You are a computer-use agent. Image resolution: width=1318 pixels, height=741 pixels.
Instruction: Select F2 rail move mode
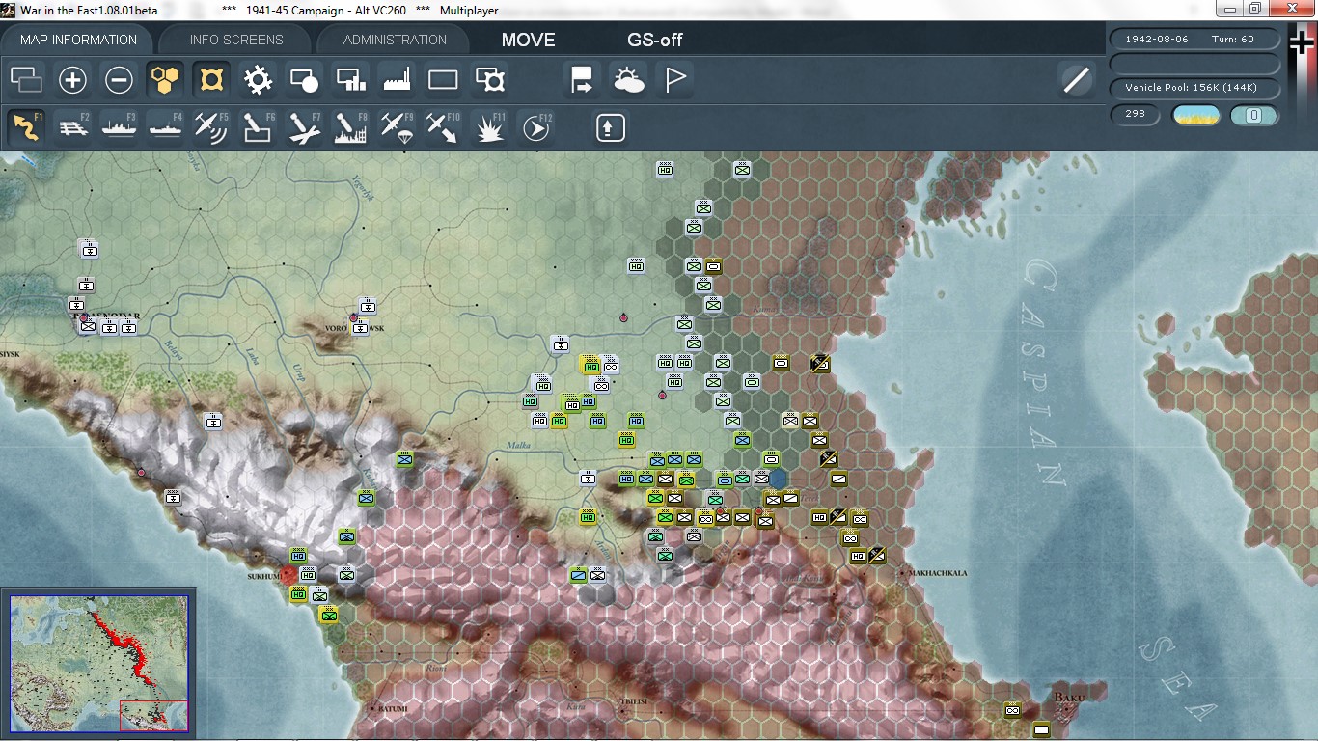73,127
